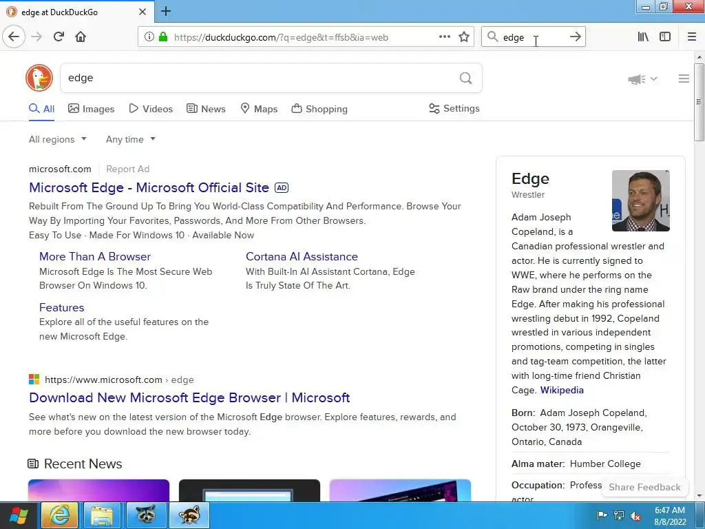Click the DuckDuckGo search magnifier button

point(466,79)
